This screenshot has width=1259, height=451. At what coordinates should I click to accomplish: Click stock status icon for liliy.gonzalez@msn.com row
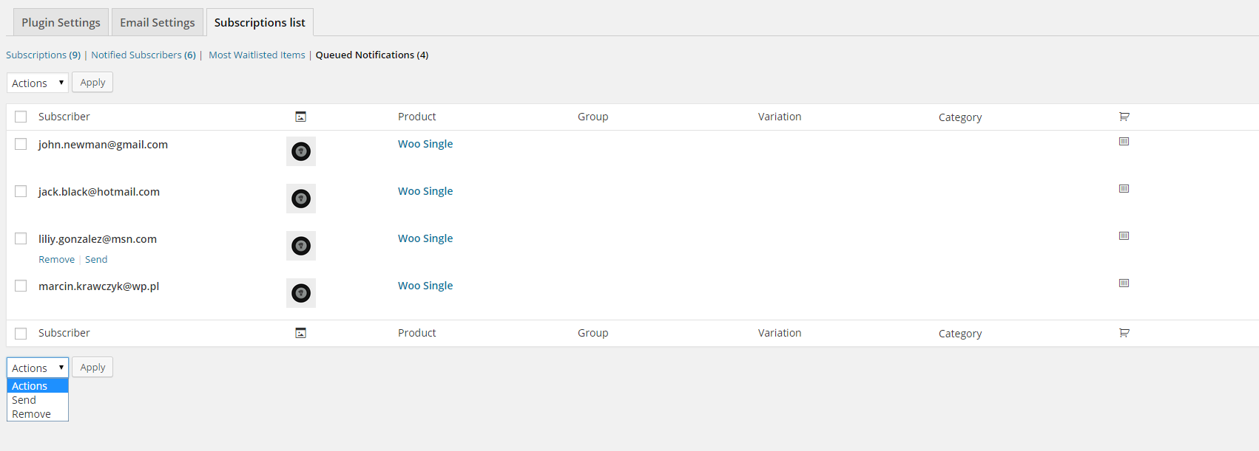click(x=1124, y=235)
